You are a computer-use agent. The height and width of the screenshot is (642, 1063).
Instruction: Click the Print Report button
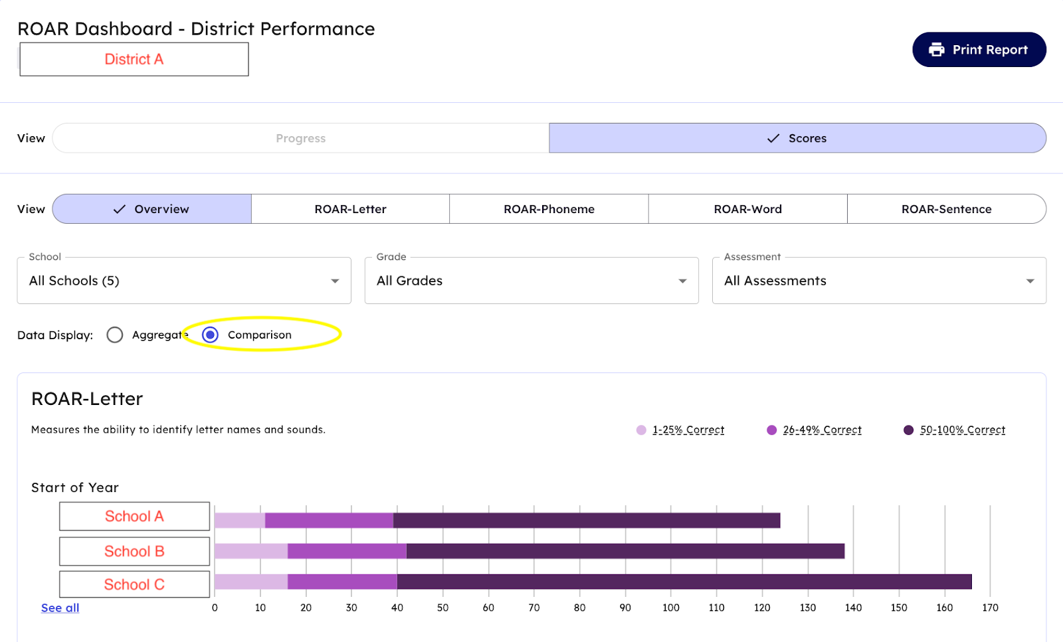coord(979,50)
